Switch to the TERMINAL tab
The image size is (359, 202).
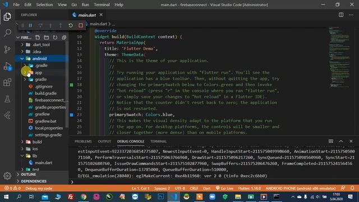[x=158, y=141]
